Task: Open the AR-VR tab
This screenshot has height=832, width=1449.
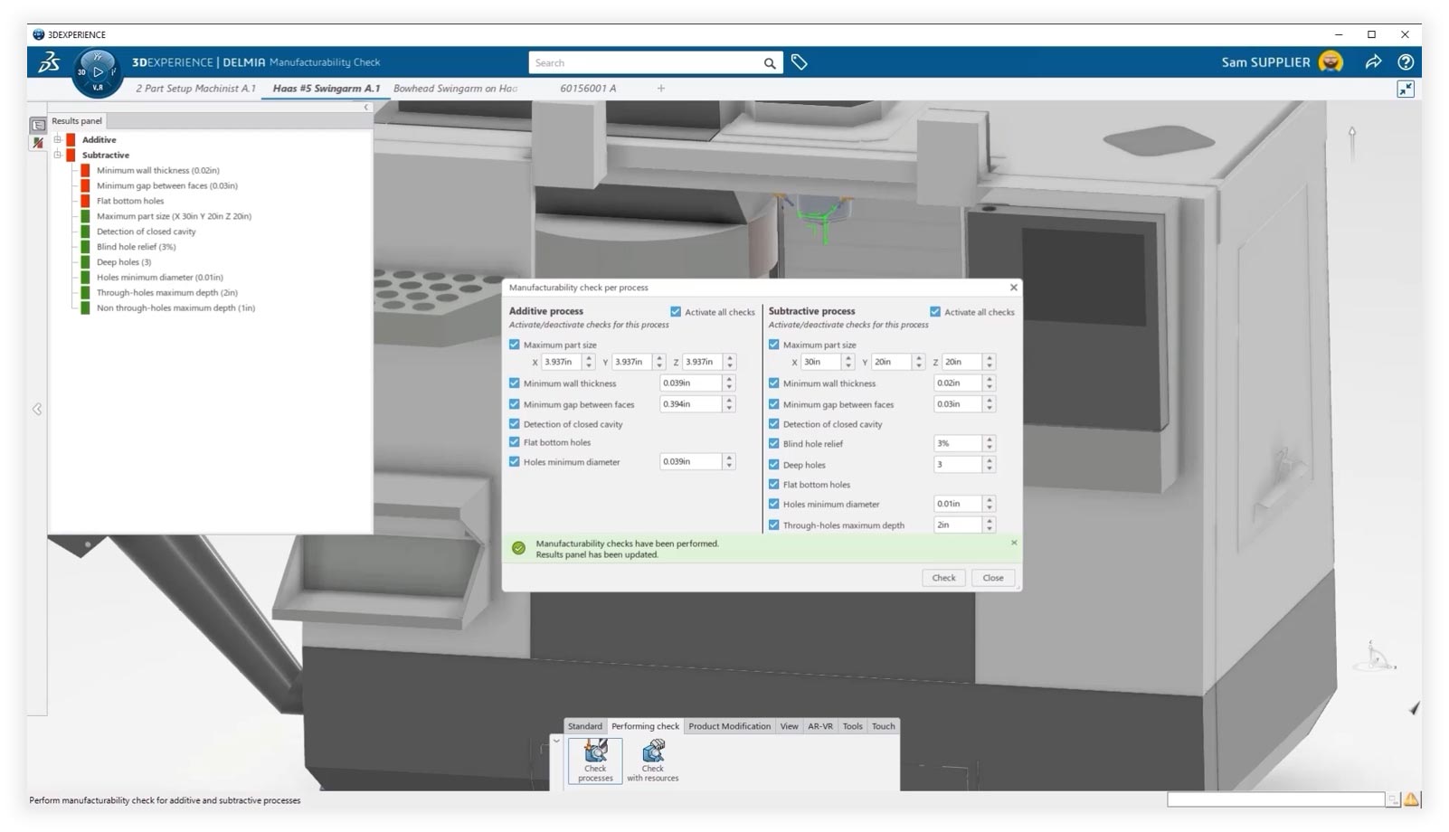Action: tap(820, 726)
